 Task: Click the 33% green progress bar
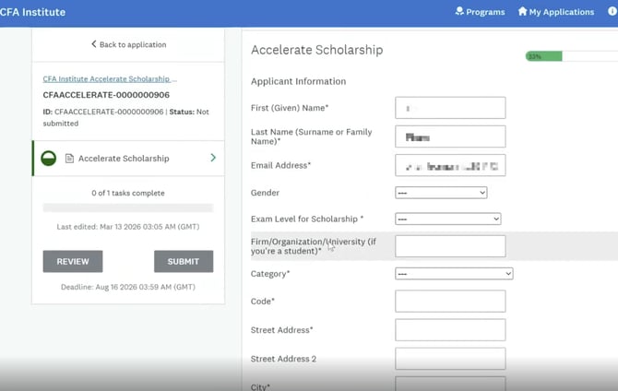click(x=543, y=56)
